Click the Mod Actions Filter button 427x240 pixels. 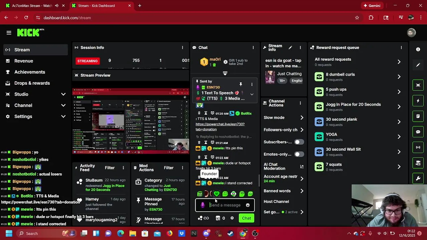[x=168, y=168]
